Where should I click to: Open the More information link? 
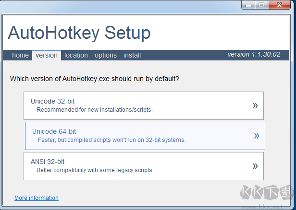[37, 198]
